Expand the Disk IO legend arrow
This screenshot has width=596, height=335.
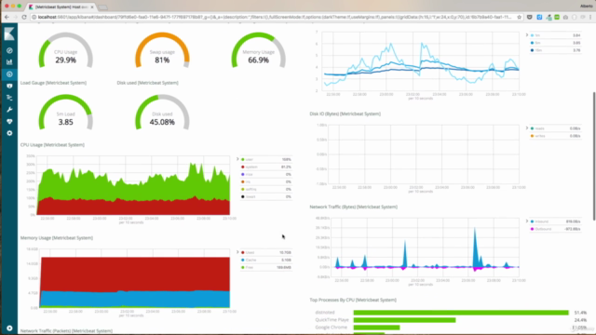tap(527, 128)
